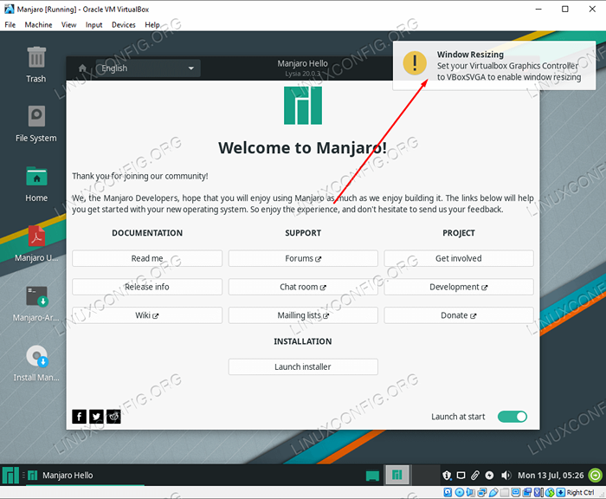
Task: Open the Mailling lists button
Action: [303, 315]
